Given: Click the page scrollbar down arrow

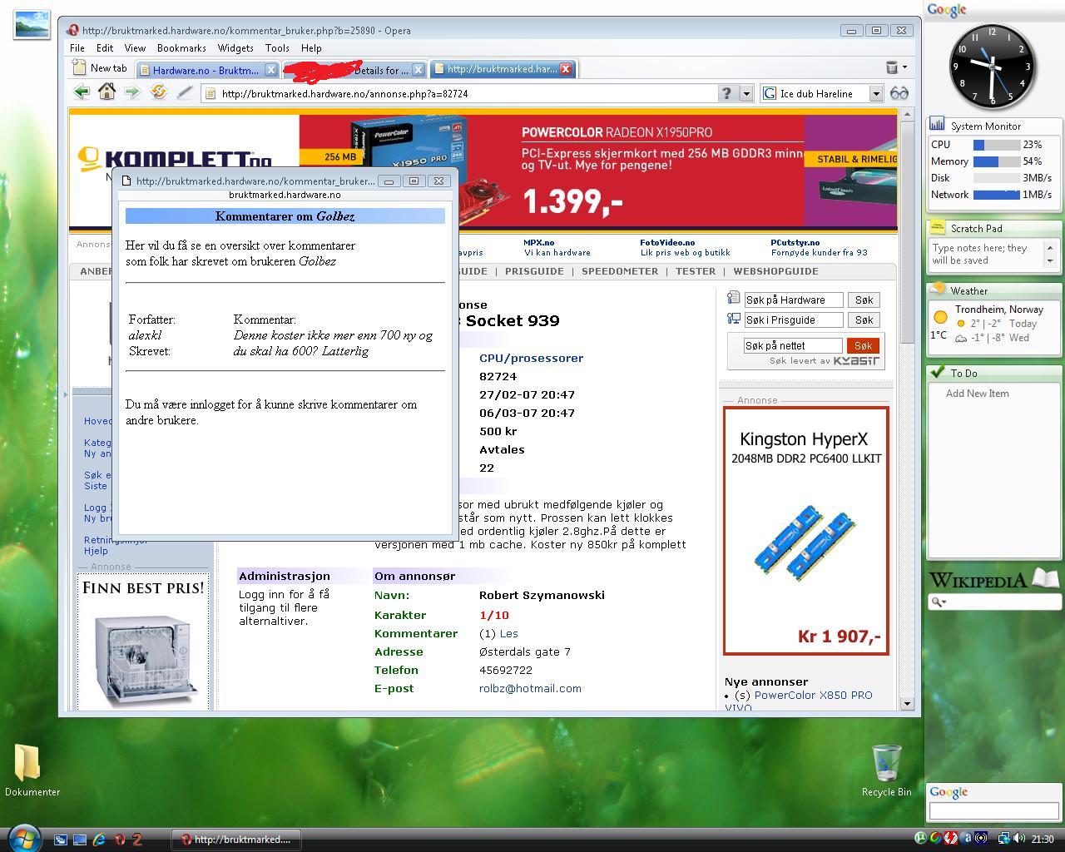Looking at the screenshot, I should coord(906,704).
